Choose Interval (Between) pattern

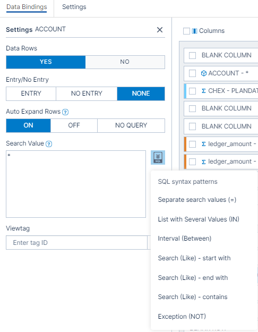click(x=185, y=239)
